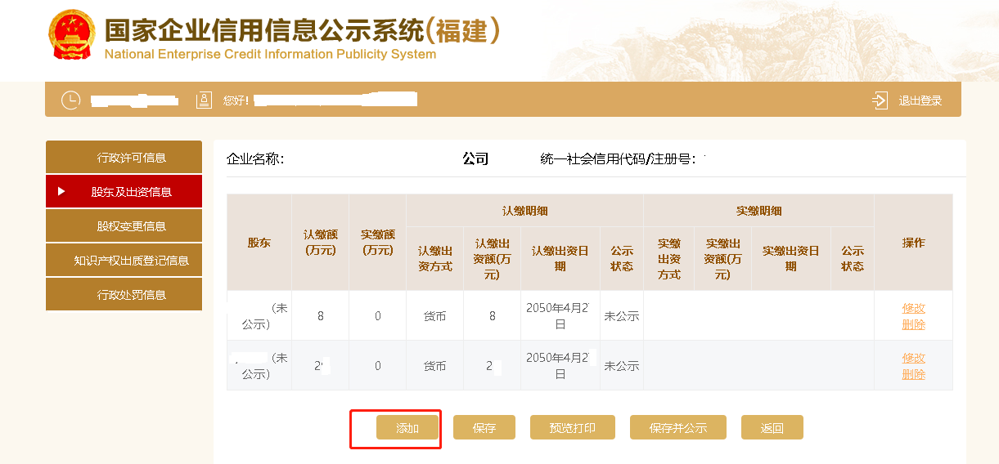Image resolution: width=999 pixels, height=464 pixels.
Task: Click 未公示 status in the first row
Action: (x=622, y=316)
